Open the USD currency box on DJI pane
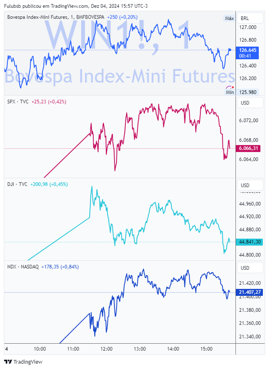The width and height of the screenshot is (269, 369). pos(250,186)
